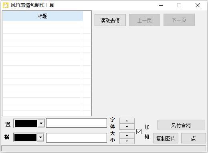Toggle the 加粗 bold checkbox
Image resolution: width=208 pixels, height=153 pixels.
point(139,132)
